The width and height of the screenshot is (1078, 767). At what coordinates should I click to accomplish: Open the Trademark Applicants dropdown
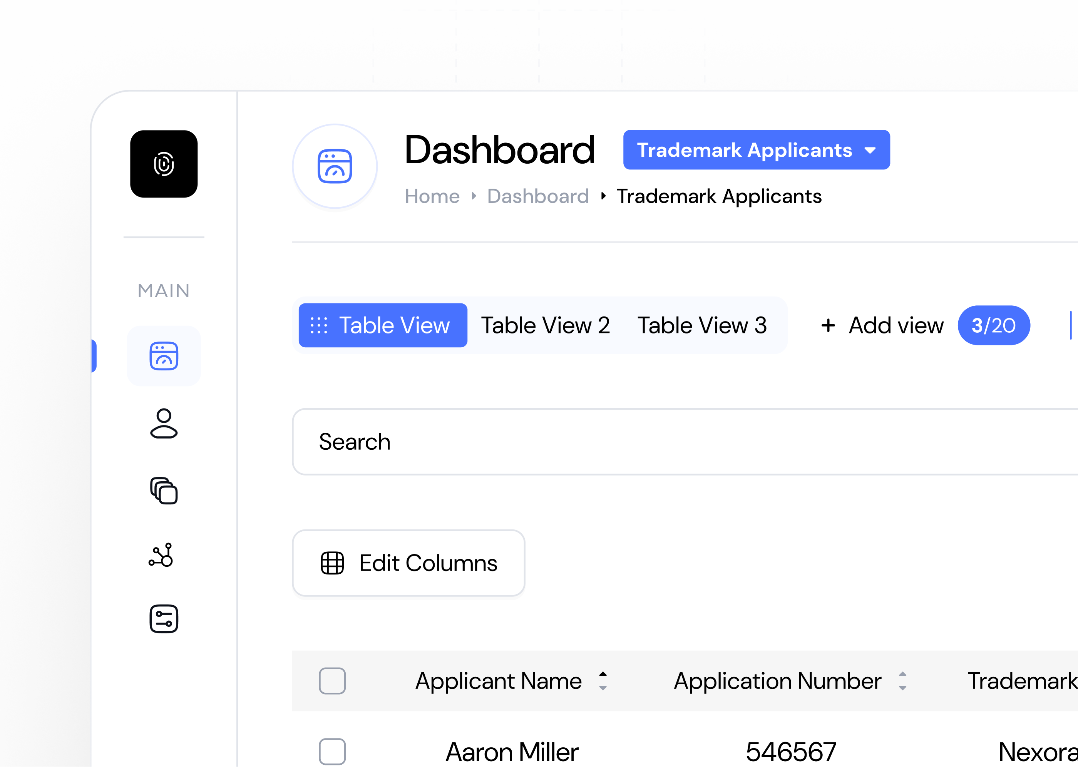[x=755, y=150]
